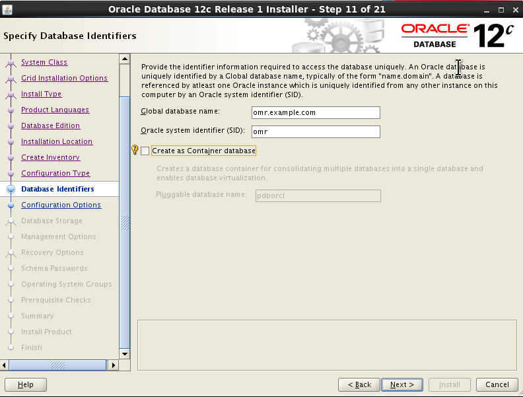Open Configuration Options step

[x=61, y=205]
